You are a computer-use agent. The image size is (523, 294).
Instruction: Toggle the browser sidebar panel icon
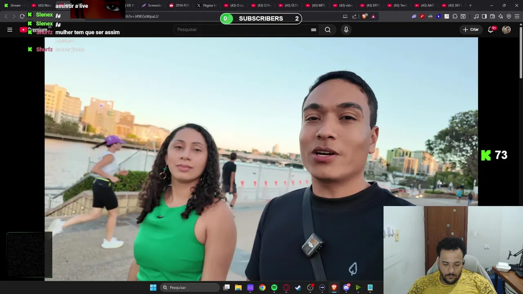tap(484, 16)
